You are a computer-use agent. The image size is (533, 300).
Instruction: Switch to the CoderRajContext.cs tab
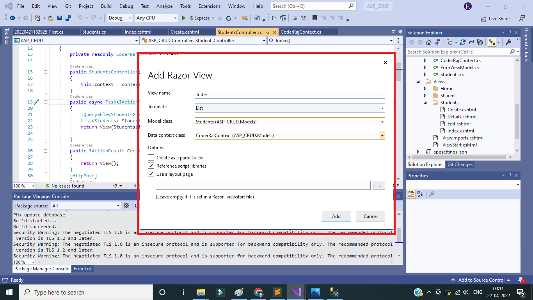pos(301,32)
